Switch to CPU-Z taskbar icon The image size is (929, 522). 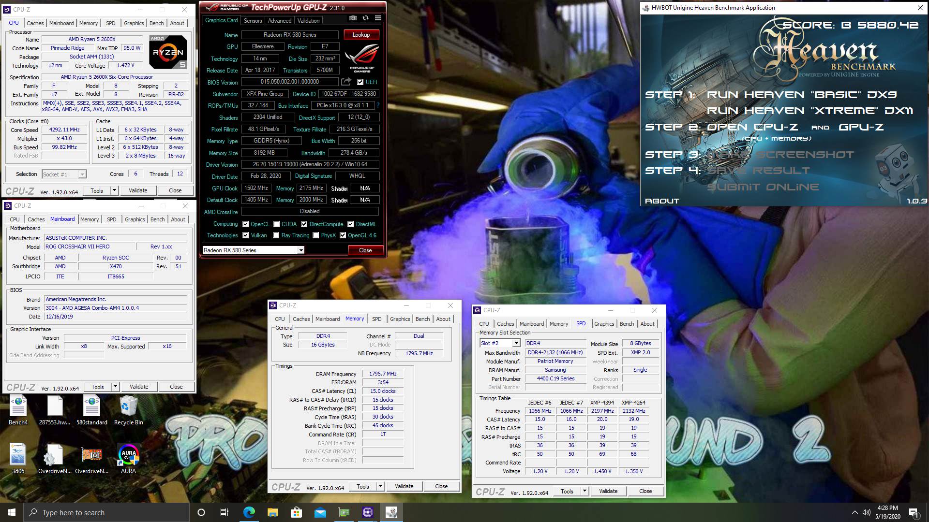pyautogui.click(x=367, y=512)
